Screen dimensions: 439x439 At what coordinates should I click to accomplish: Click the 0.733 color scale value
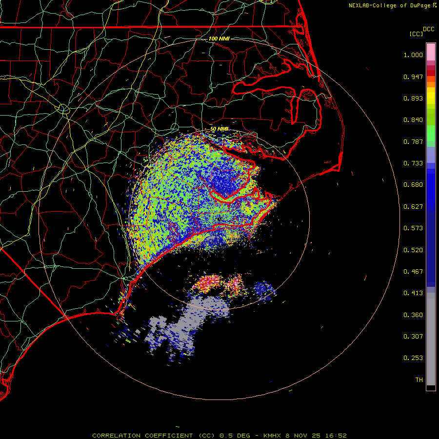tap(413, 163)
